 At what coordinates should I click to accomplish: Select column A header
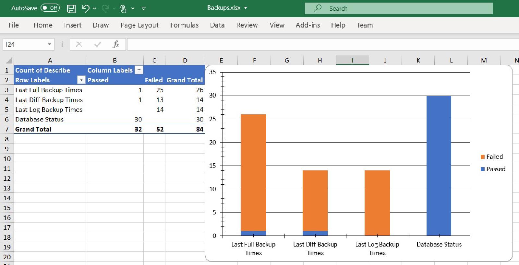[50, 60]
